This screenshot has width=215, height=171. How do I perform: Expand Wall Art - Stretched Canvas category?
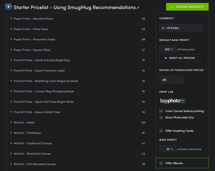coord(11,154)
